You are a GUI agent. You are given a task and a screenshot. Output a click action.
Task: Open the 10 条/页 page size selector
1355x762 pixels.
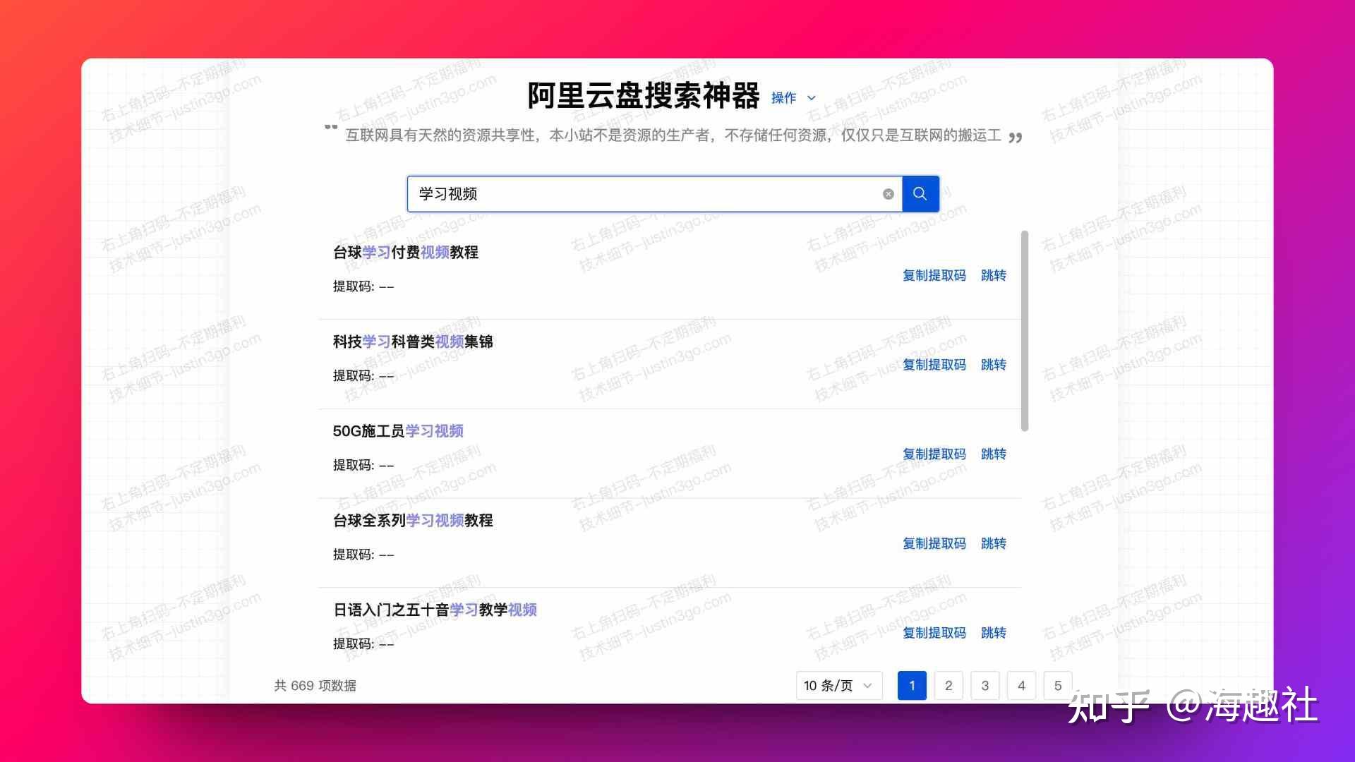pyautogui.click(x=839, y=686)
